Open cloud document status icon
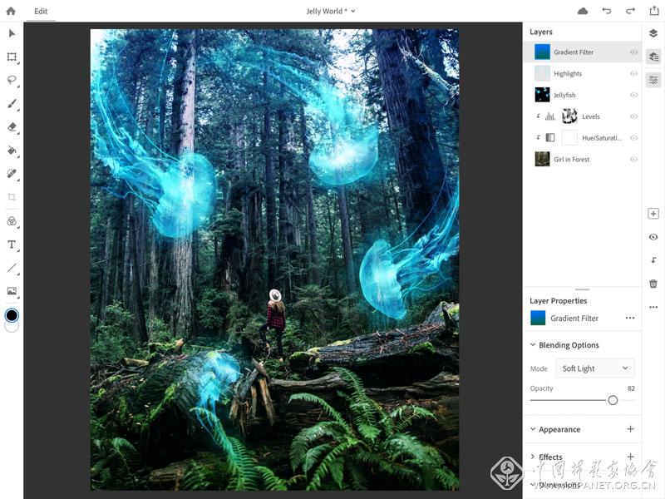665x499 pixels. [583, 11]
